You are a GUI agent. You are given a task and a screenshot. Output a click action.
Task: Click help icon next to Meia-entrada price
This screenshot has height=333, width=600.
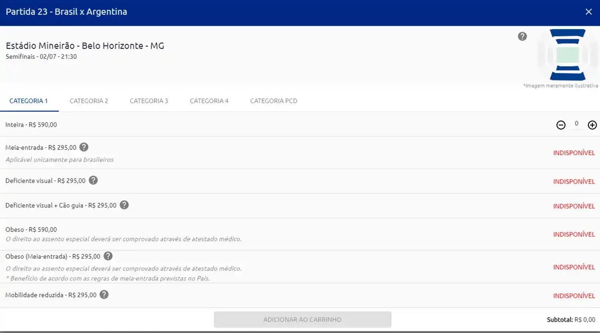coord(84,147)
